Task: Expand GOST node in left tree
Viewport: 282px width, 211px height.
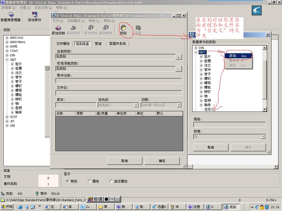Action: pyautogui.click(x=7, y=117)
